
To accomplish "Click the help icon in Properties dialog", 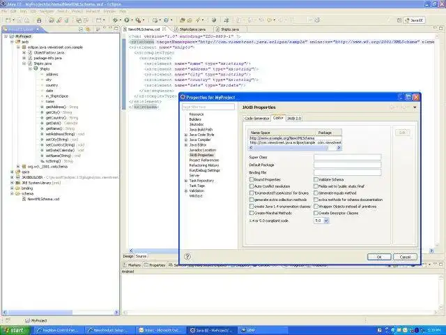I will point(187,257).
